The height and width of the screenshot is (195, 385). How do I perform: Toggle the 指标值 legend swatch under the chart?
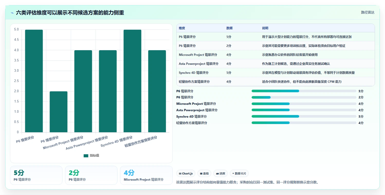point(86,156)
